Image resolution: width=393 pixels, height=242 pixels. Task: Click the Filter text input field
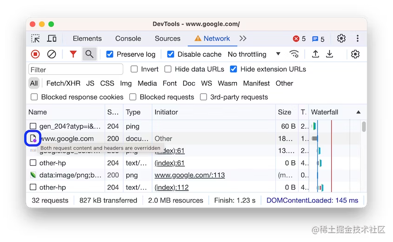[76, 69]
